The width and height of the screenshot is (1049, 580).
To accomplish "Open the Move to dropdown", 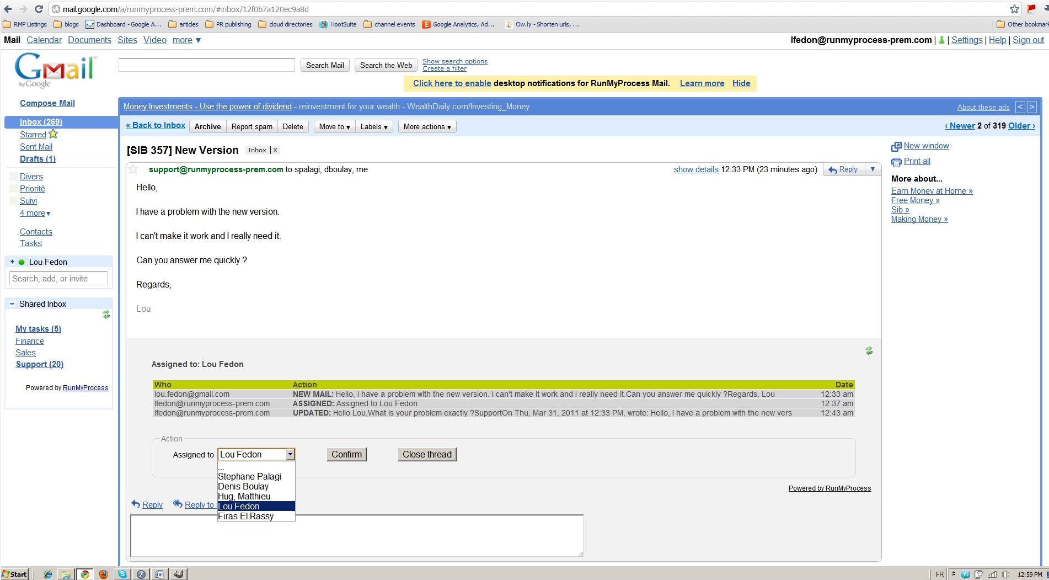I will (334, 127).
